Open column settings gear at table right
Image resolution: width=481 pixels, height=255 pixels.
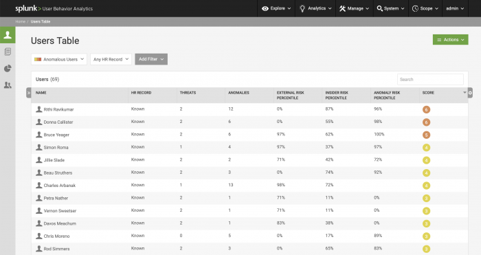click(x=470, y=93)
